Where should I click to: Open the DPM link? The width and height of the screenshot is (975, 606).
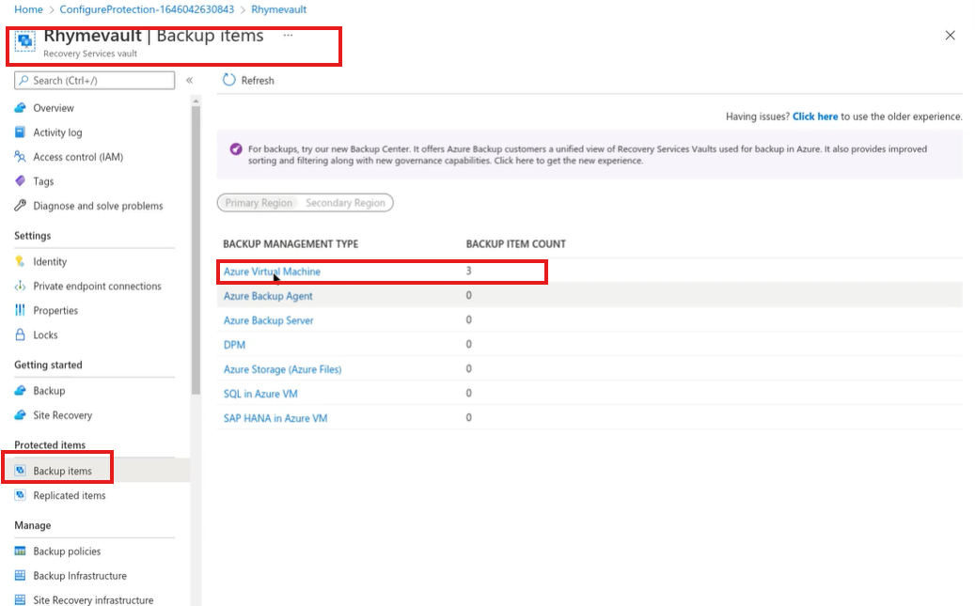pyautogui.click(x=234, y=345)
